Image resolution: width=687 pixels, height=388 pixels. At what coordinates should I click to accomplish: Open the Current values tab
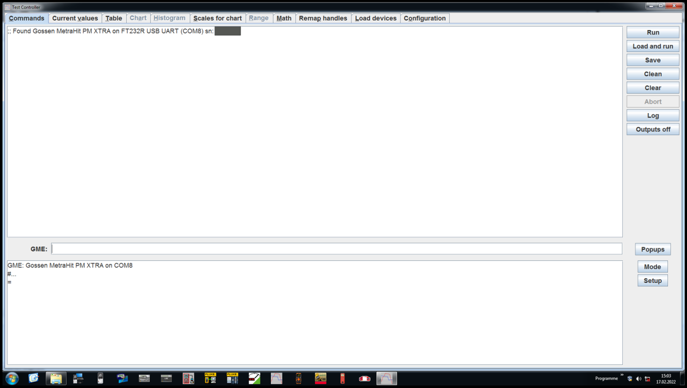tap(75, 18)
